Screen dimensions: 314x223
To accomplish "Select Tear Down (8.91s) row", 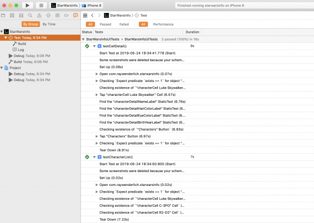I will point(197,150).
